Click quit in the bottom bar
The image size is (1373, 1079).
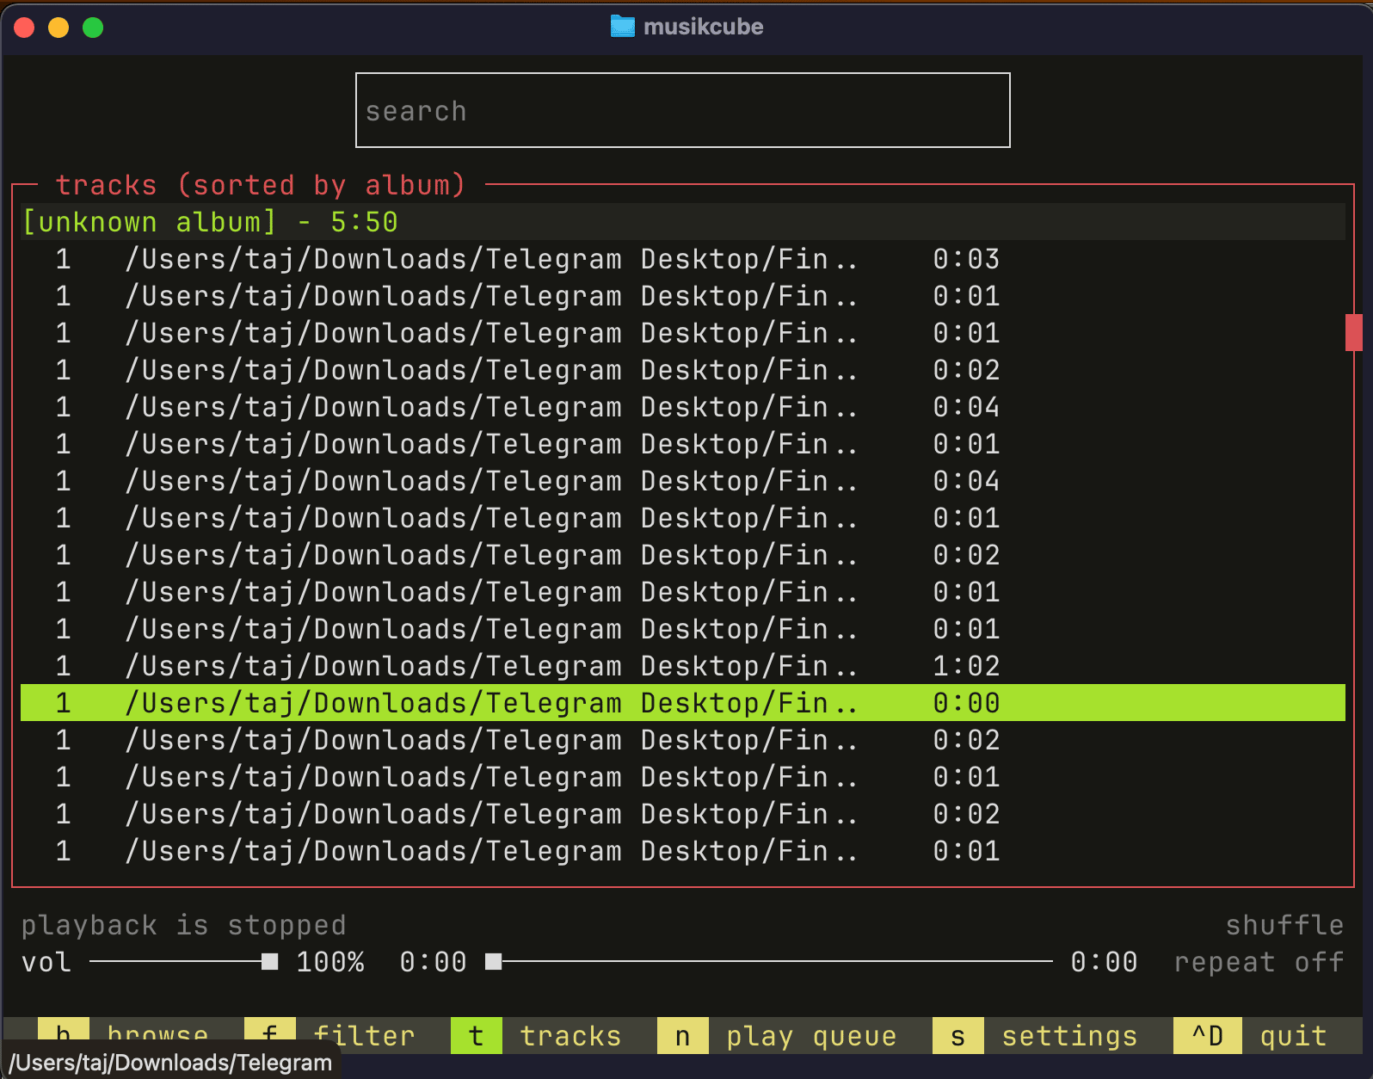point(1293,1035)
